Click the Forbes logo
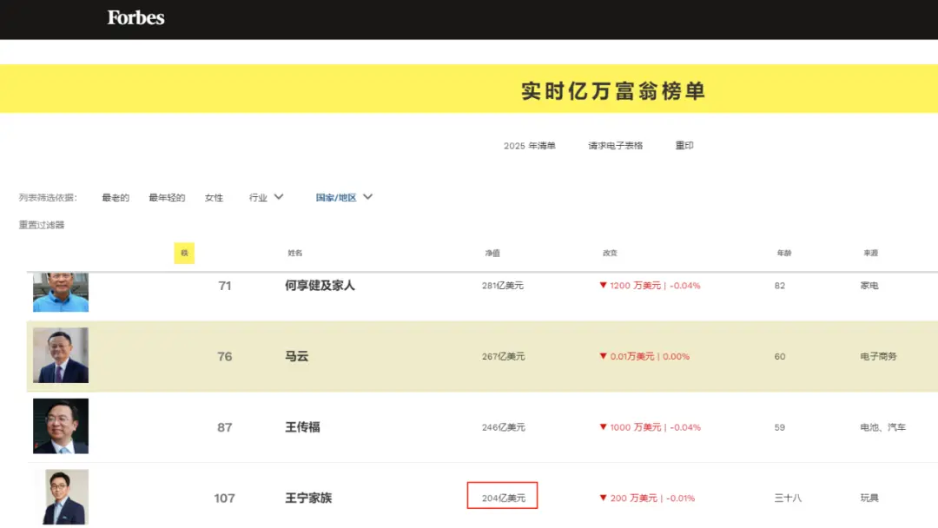The image size is (938, 528). [135, 18]
